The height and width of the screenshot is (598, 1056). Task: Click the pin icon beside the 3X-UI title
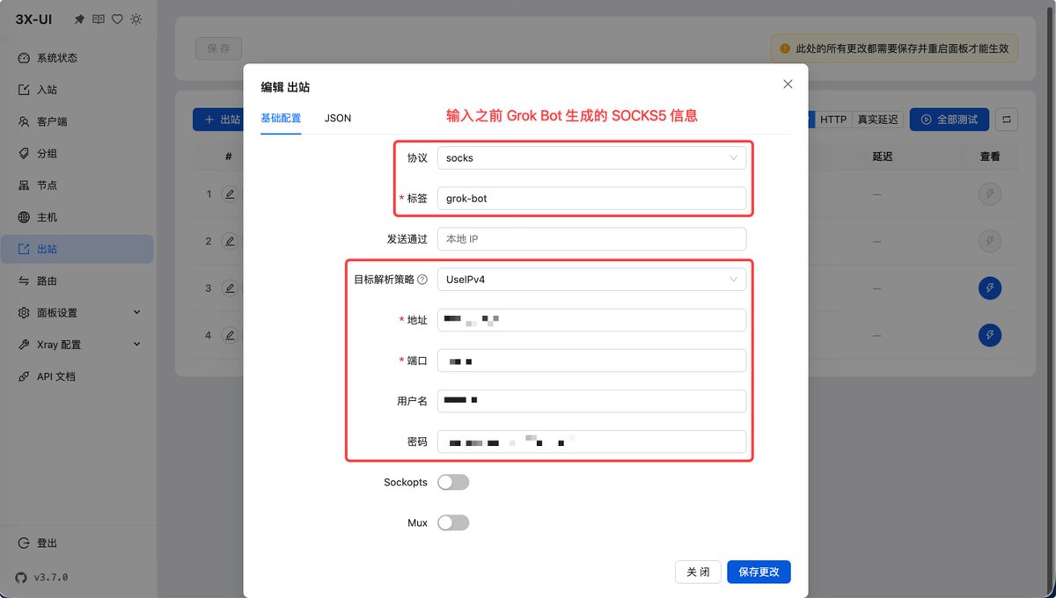79,19
